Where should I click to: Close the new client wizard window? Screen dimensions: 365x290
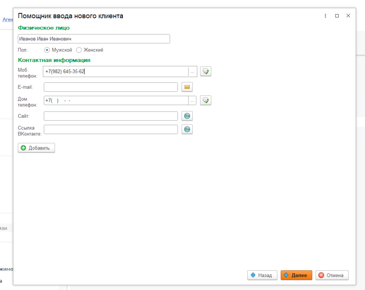click(348, 16)
